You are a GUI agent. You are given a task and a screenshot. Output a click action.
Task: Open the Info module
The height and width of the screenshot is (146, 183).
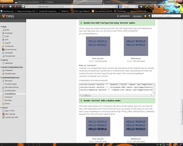(5, 40)
